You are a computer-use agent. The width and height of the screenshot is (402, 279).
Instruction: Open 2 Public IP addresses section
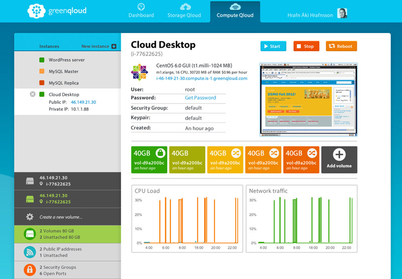(x=67, y=252)
